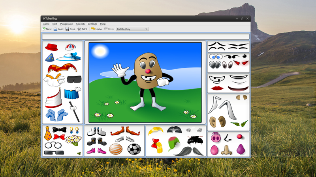Pick the black walking cane

pyautogui.click(x=75, y=112)
